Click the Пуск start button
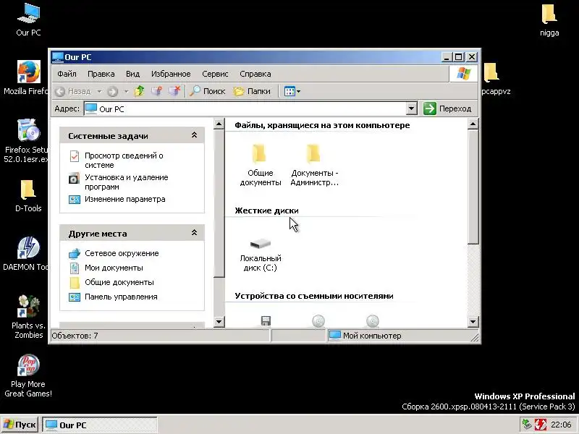579x434 pixels. tap(20, 425)
